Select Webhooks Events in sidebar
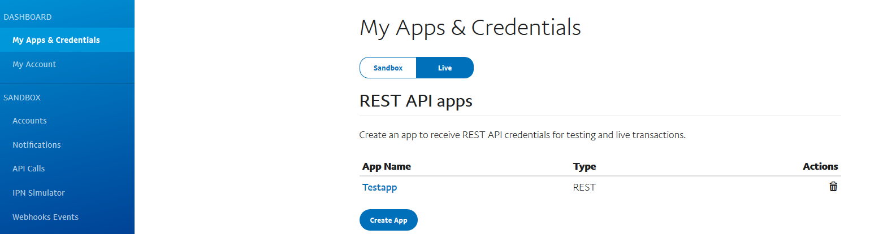Viewport: 883px width, 234px height. point(45,217)
